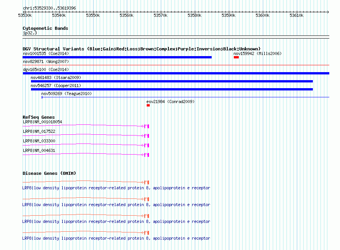Viewport: 340px width, 250px height.
Task: Open LRP8|NM_001018054 transcript label
Action: point(42,122)
